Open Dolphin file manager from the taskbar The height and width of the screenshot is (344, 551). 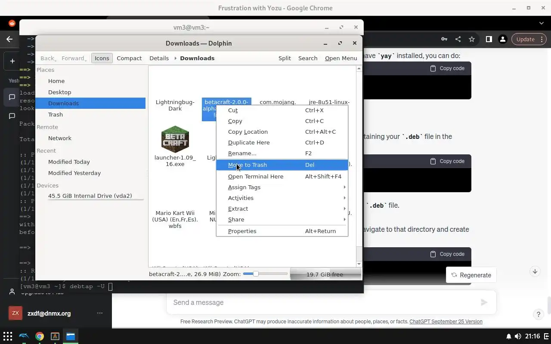(x=24, y=336)
